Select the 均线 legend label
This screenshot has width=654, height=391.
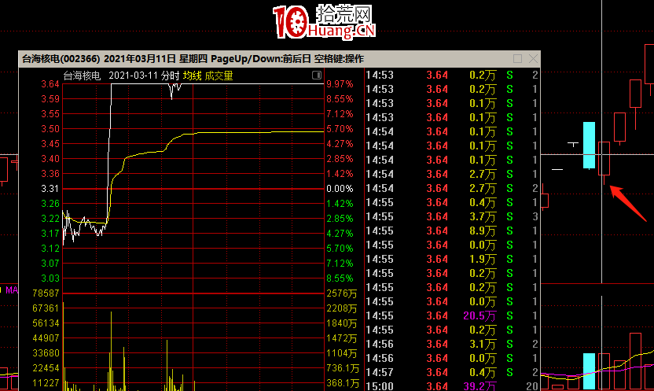192,76
